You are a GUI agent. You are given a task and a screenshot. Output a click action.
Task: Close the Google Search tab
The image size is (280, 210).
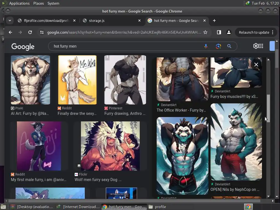pos(205,21)
